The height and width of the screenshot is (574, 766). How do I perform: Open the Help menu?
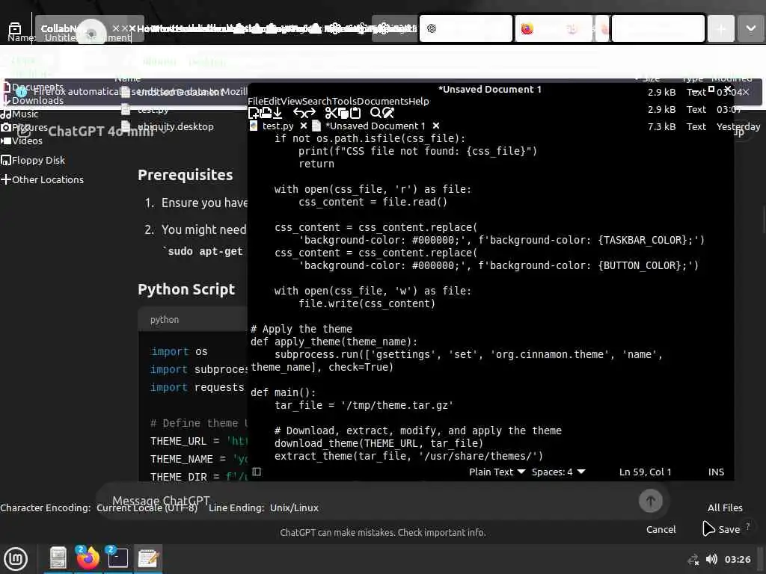[x=419, y=101]
